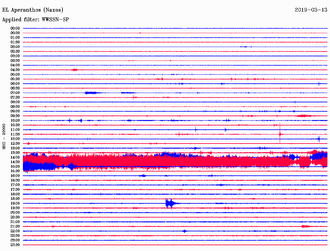Click the 08:30 time label
This screenshot has width=330, height=251.
coord(15,107)
